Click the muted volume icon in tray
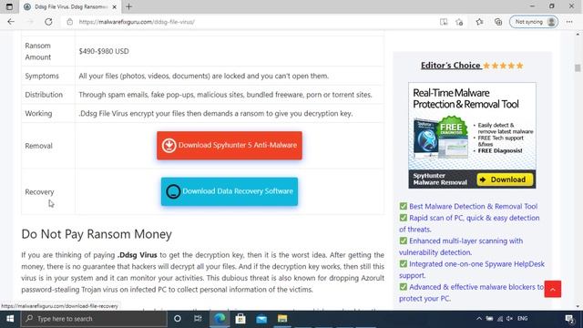Image resolution: width=583 pixels, height=328 pixels. pyautogui.click(x=510, y=319)
